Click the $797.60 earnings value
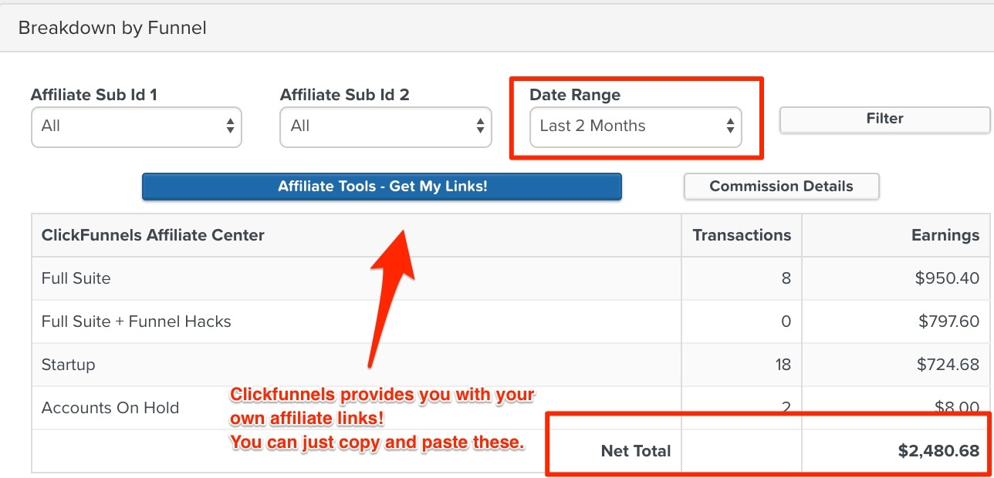This screenshot has width=994, height=478. coord(948,321)
